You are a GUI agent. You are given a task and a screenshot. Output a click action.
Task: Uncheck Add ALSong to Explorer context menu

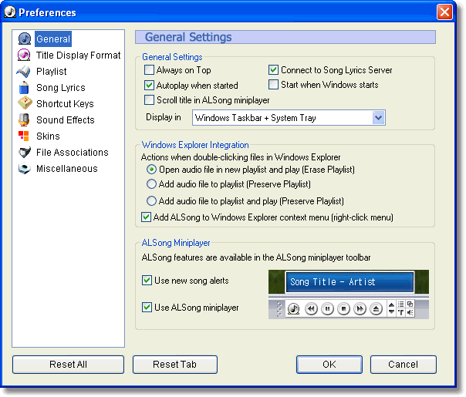146,217
